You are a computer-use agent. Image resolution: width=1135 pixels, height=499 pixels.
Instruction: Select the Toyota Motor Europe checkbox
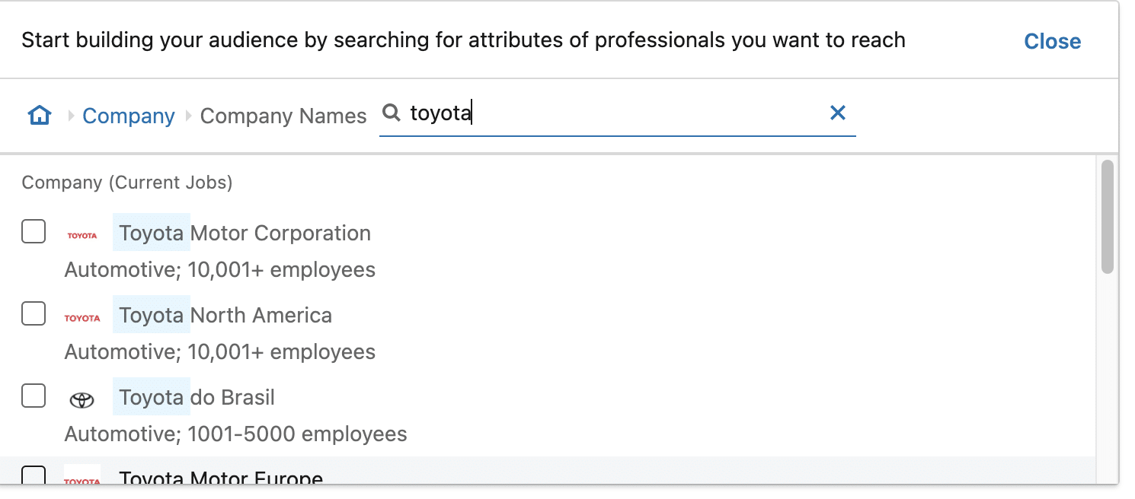[x=34, y=476]
